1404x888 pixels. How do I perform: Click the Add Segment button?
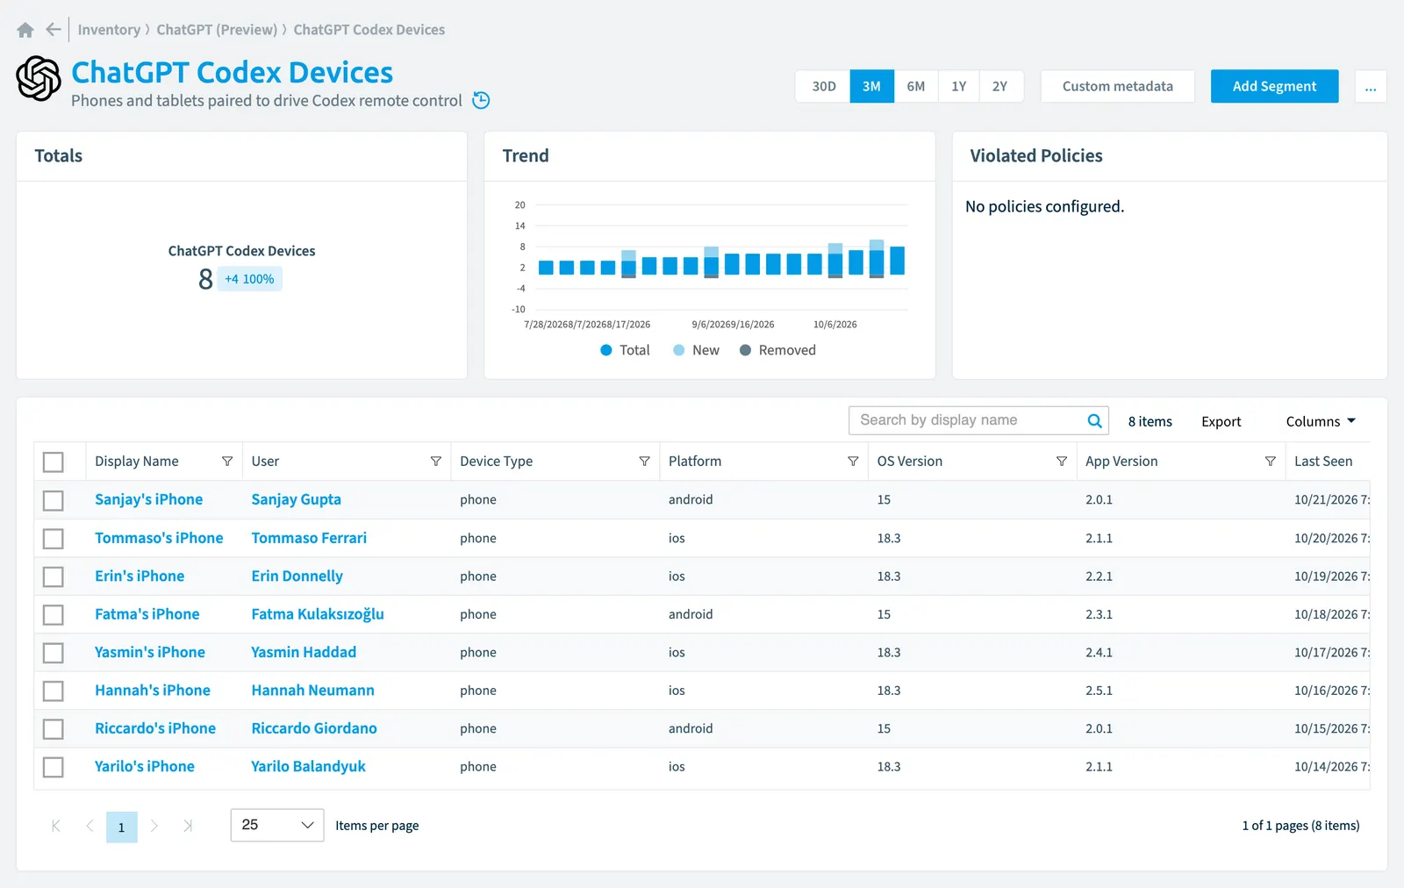1274,86
